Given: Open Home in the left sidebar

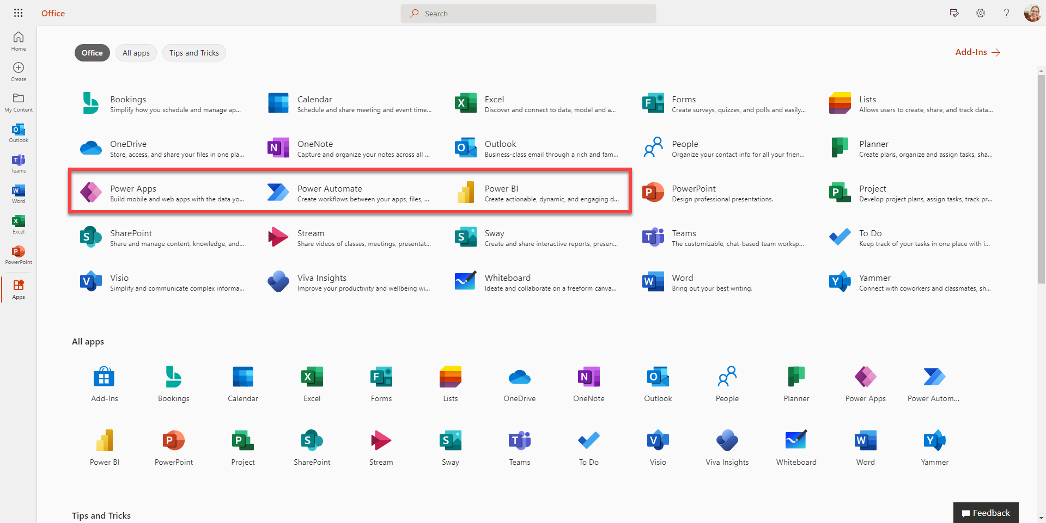Looking at the screenshot, I should [19, 41].
